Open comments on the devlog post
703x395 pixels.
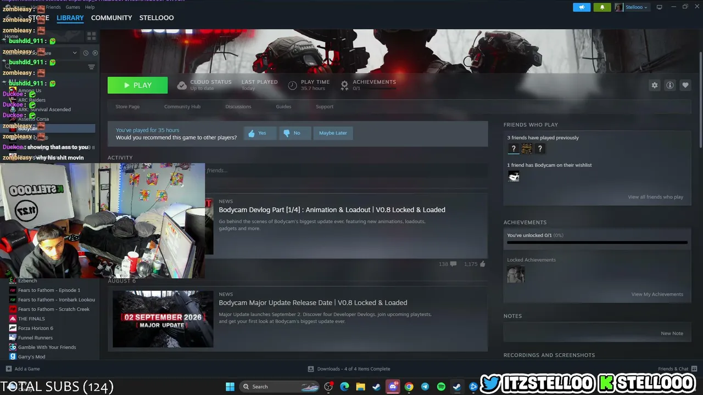(x=453, y=264)
